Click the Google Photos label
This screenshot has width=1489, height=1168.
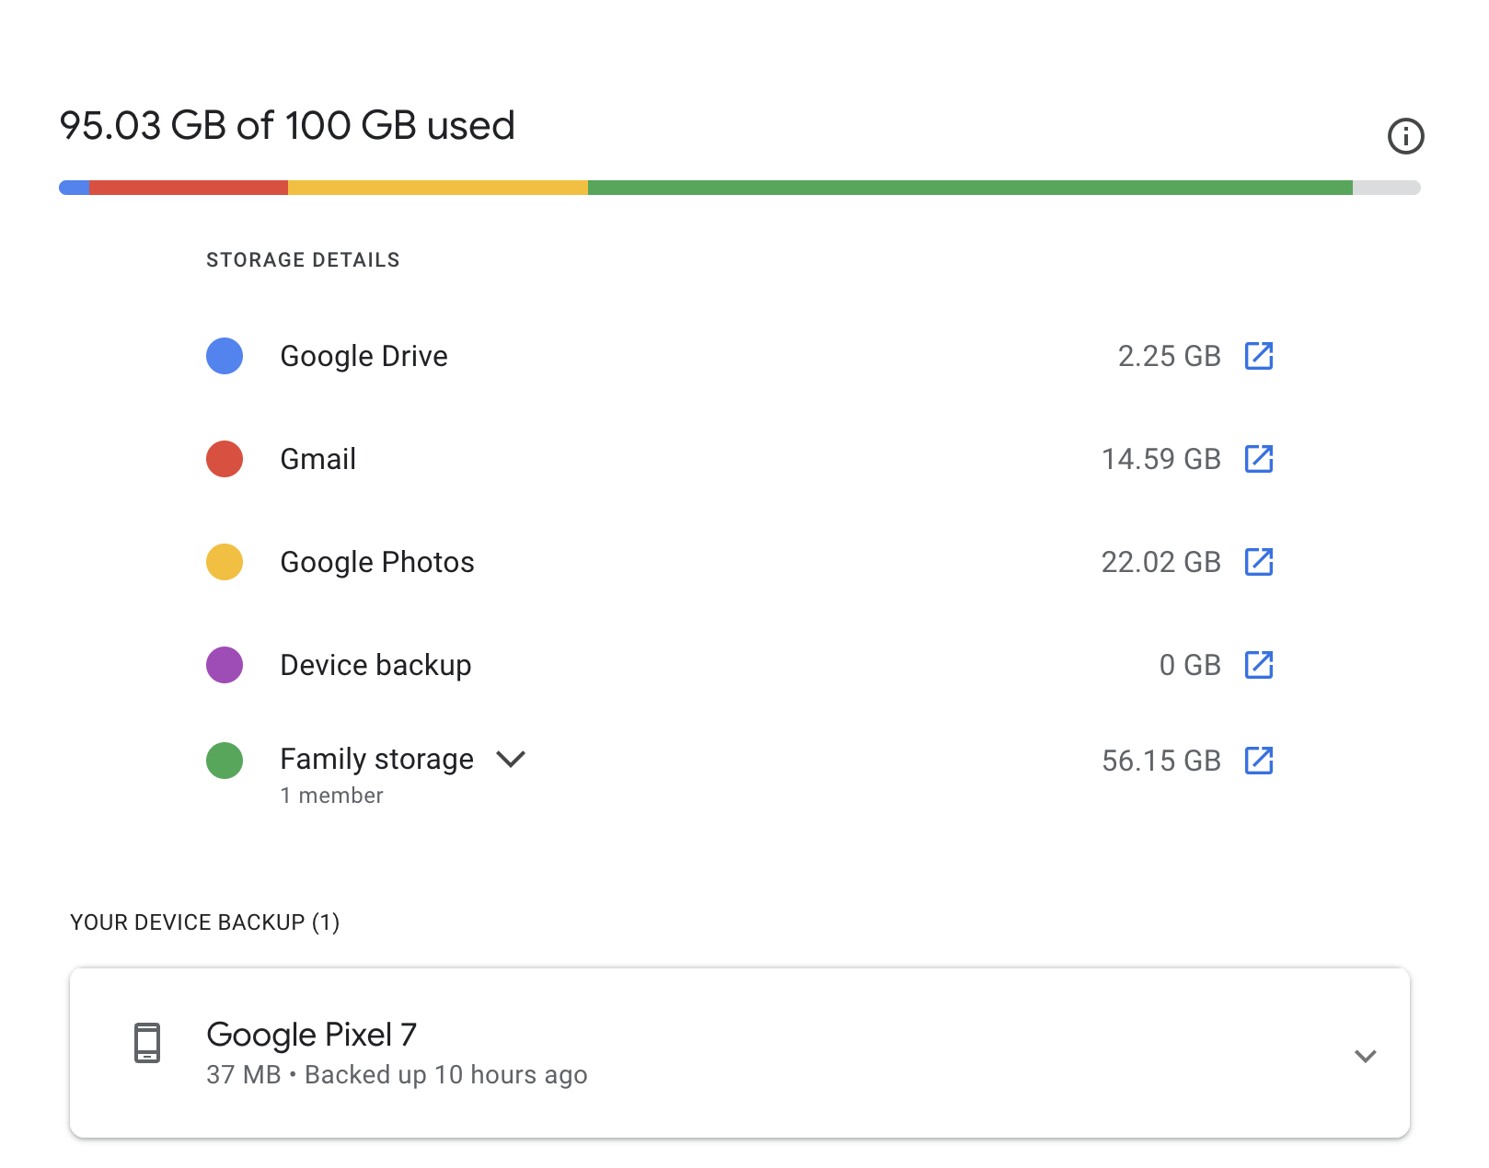(376, 562)
